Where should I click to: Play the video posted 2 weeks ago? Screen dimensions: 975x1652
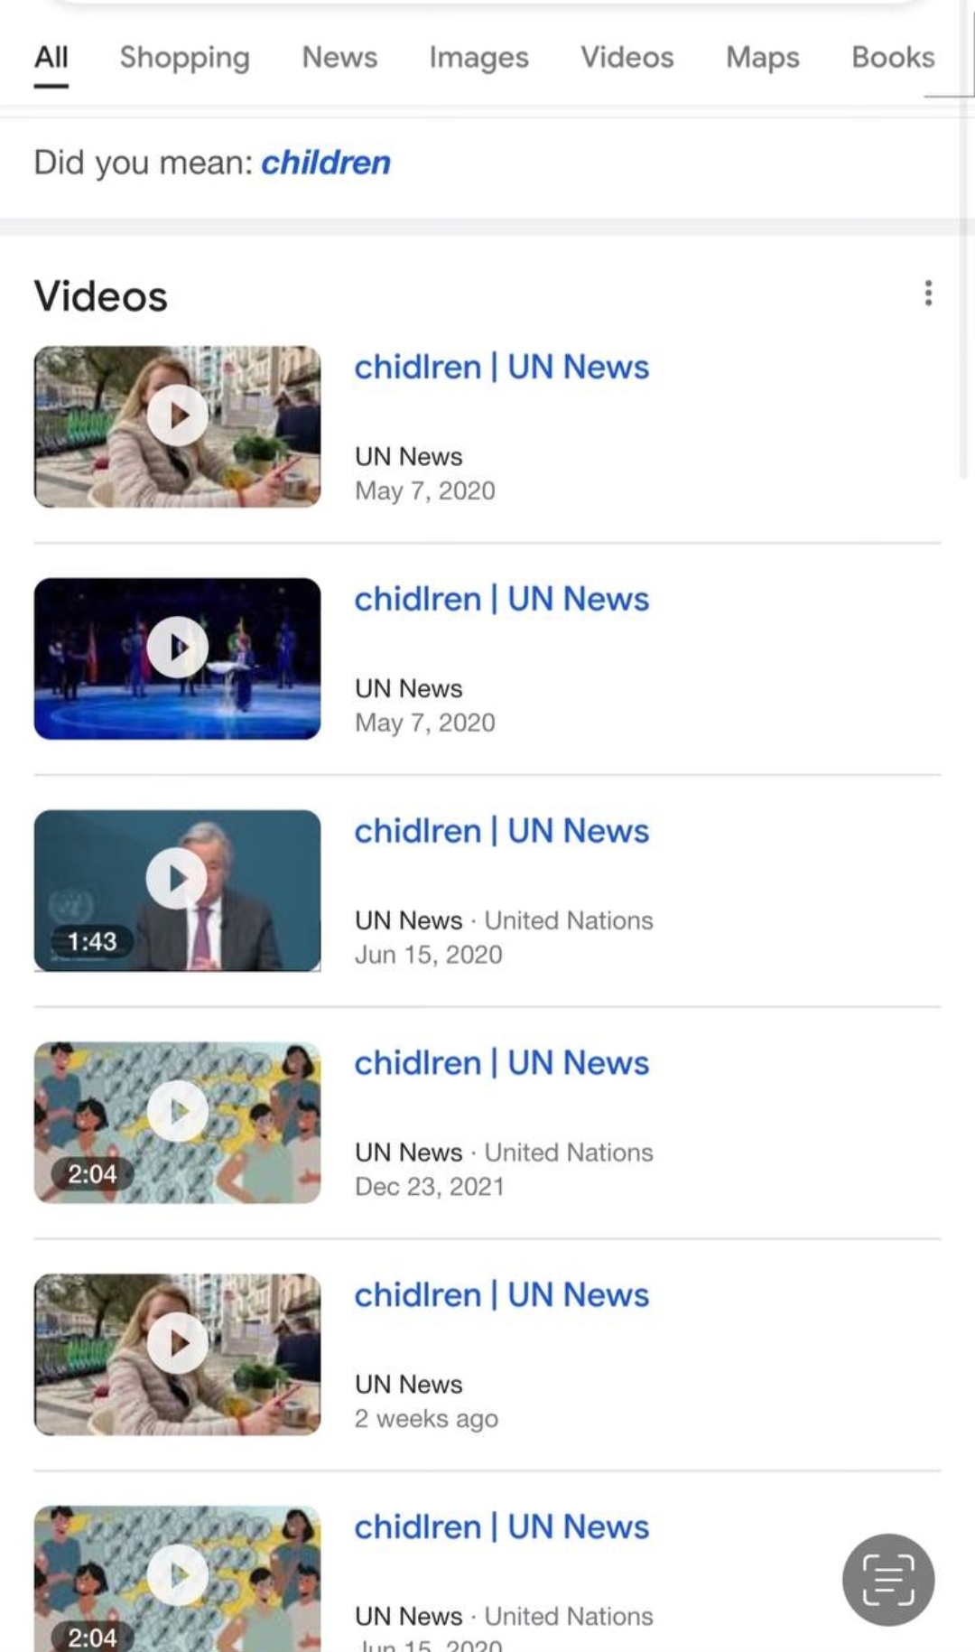click(x=177, y=1355)
